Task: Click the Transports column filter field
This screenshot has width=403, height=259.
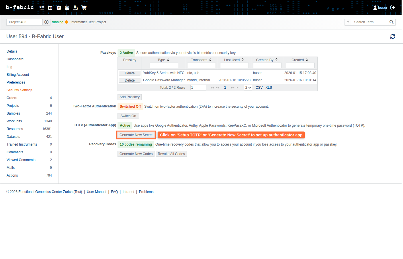Action: [x=201, y=65]
